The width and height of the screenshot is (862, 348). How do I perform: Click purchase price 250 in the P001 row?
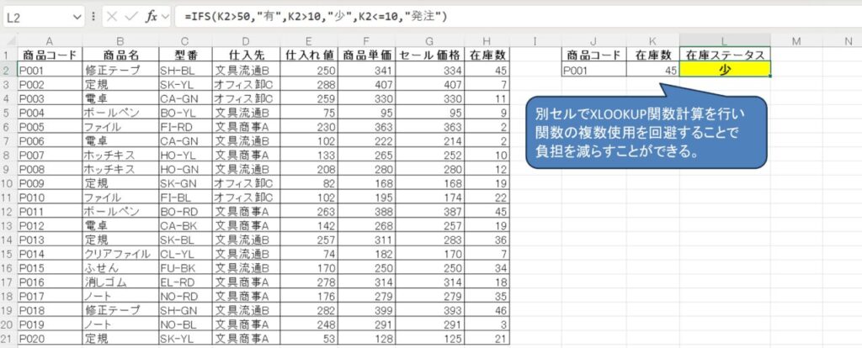click(309, 70)
